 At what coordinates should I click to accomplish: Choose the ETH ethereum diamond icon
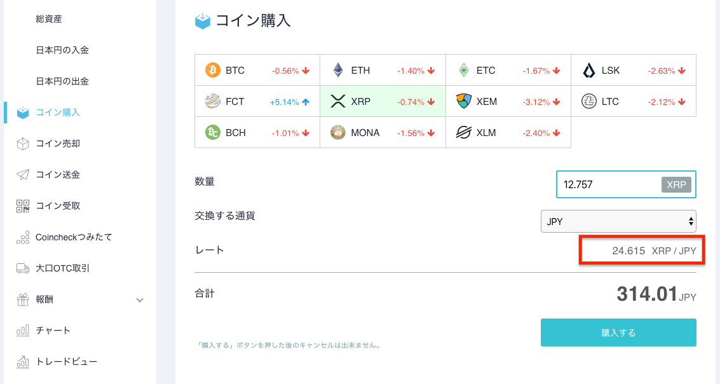pyautogui.click(x=338, y=71)
